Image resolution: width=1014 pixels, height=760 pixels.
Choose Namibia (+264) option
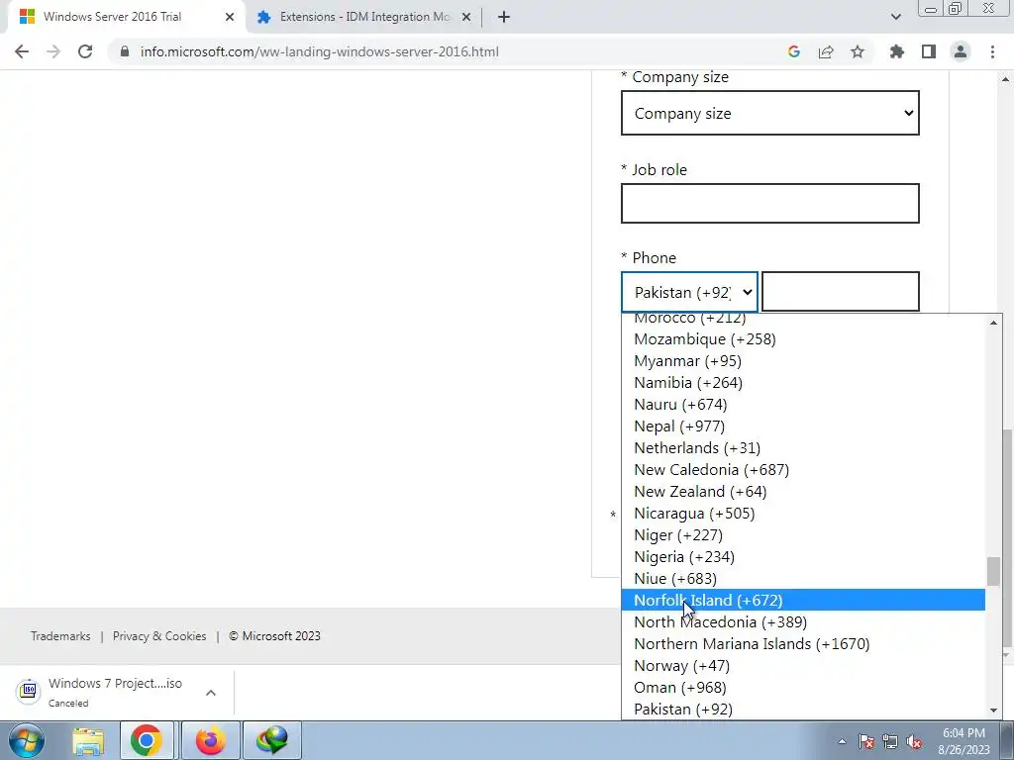[803, 383]
